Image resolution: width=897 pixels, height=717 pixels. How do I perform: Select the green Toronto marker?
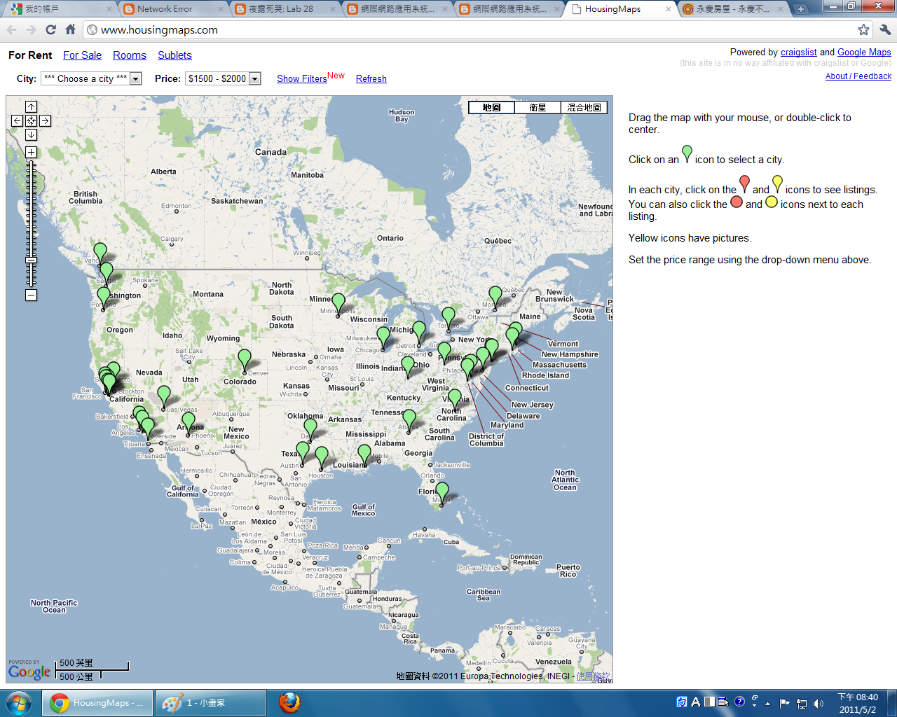point(448,317)
